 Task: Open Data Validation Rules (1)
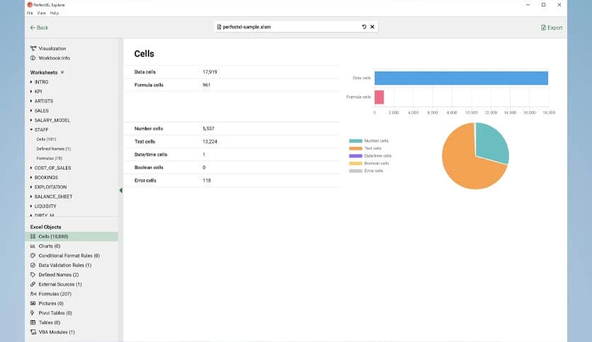coord(61,265)
